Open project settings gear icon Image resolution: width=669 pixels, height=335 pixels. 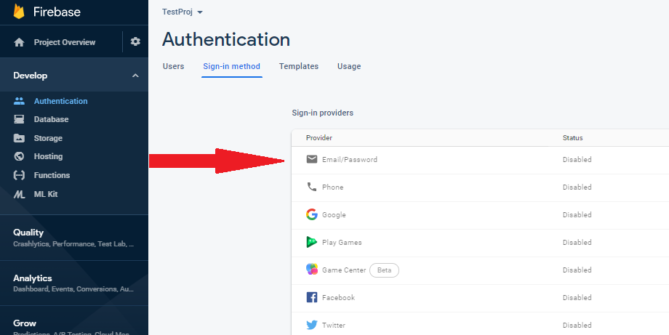[135, 41]
